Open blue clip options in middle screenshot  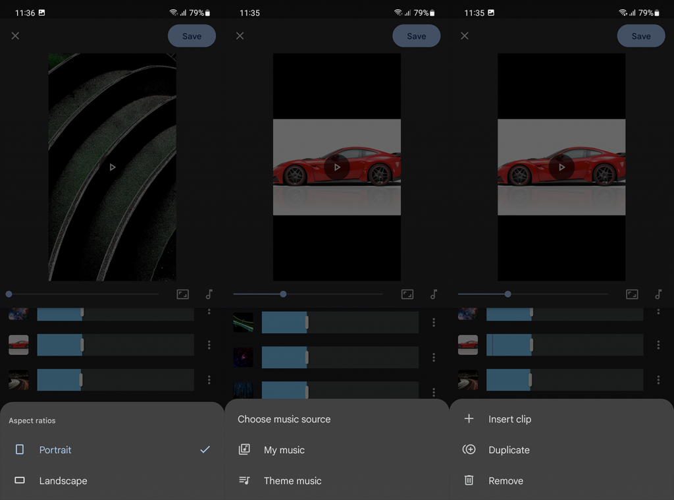point(434,392)
